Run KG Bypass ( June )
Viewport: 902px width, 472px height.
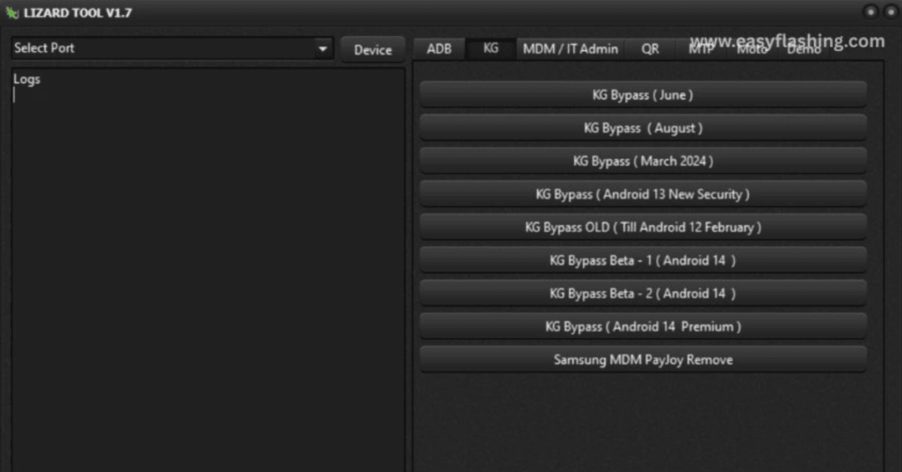coord(642,95)
